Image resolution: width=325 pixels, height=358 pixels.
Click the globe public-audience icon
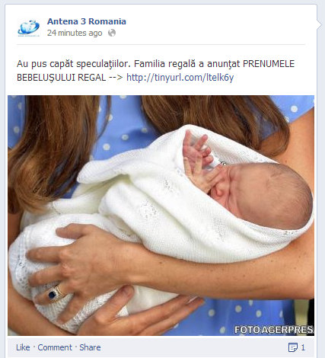pos(112,33)
